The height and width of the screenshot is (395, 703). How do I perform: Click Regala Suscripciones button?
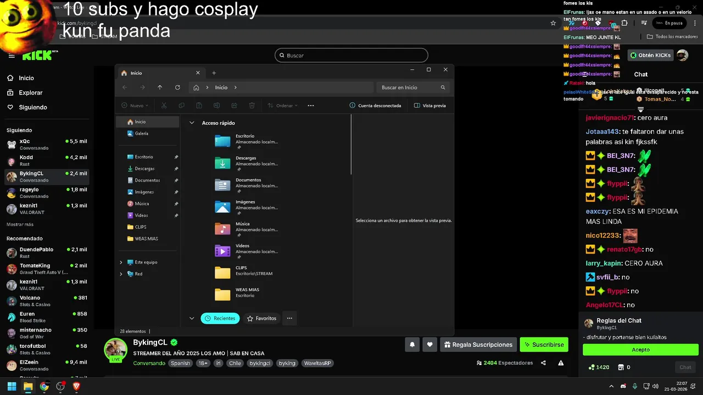coord(478,345)
